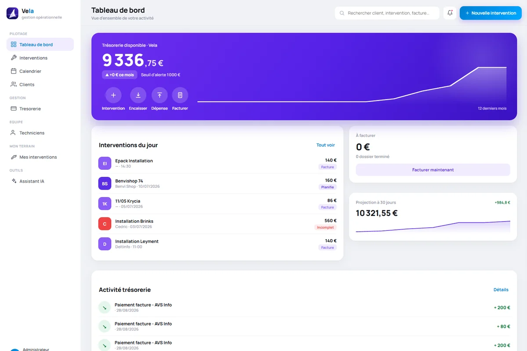Viewport: 527px width, 351px height.
Task: Open notifications bell
Action: click(450, 13)
